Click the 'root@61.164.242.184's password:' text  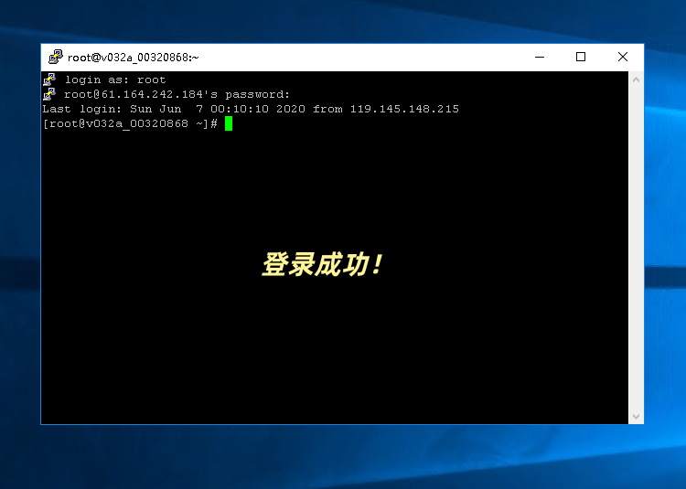pyautogui.click(x=177, y=94)
